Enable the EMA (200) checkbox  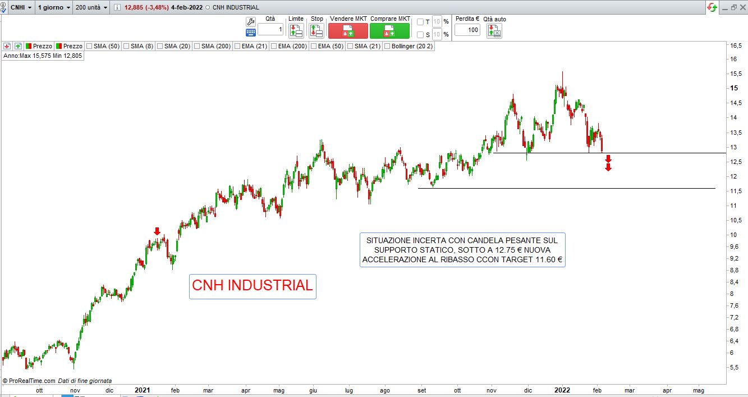pyautogui.click(x=274, y=46)
